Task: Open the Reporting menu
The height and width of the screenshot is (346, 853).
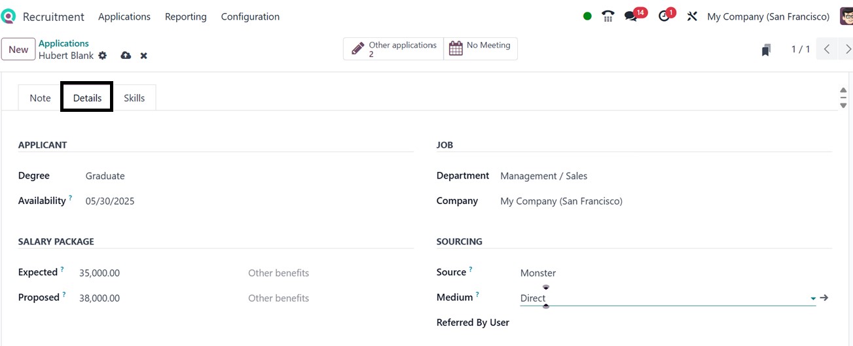Action: (x=185, y=16)
